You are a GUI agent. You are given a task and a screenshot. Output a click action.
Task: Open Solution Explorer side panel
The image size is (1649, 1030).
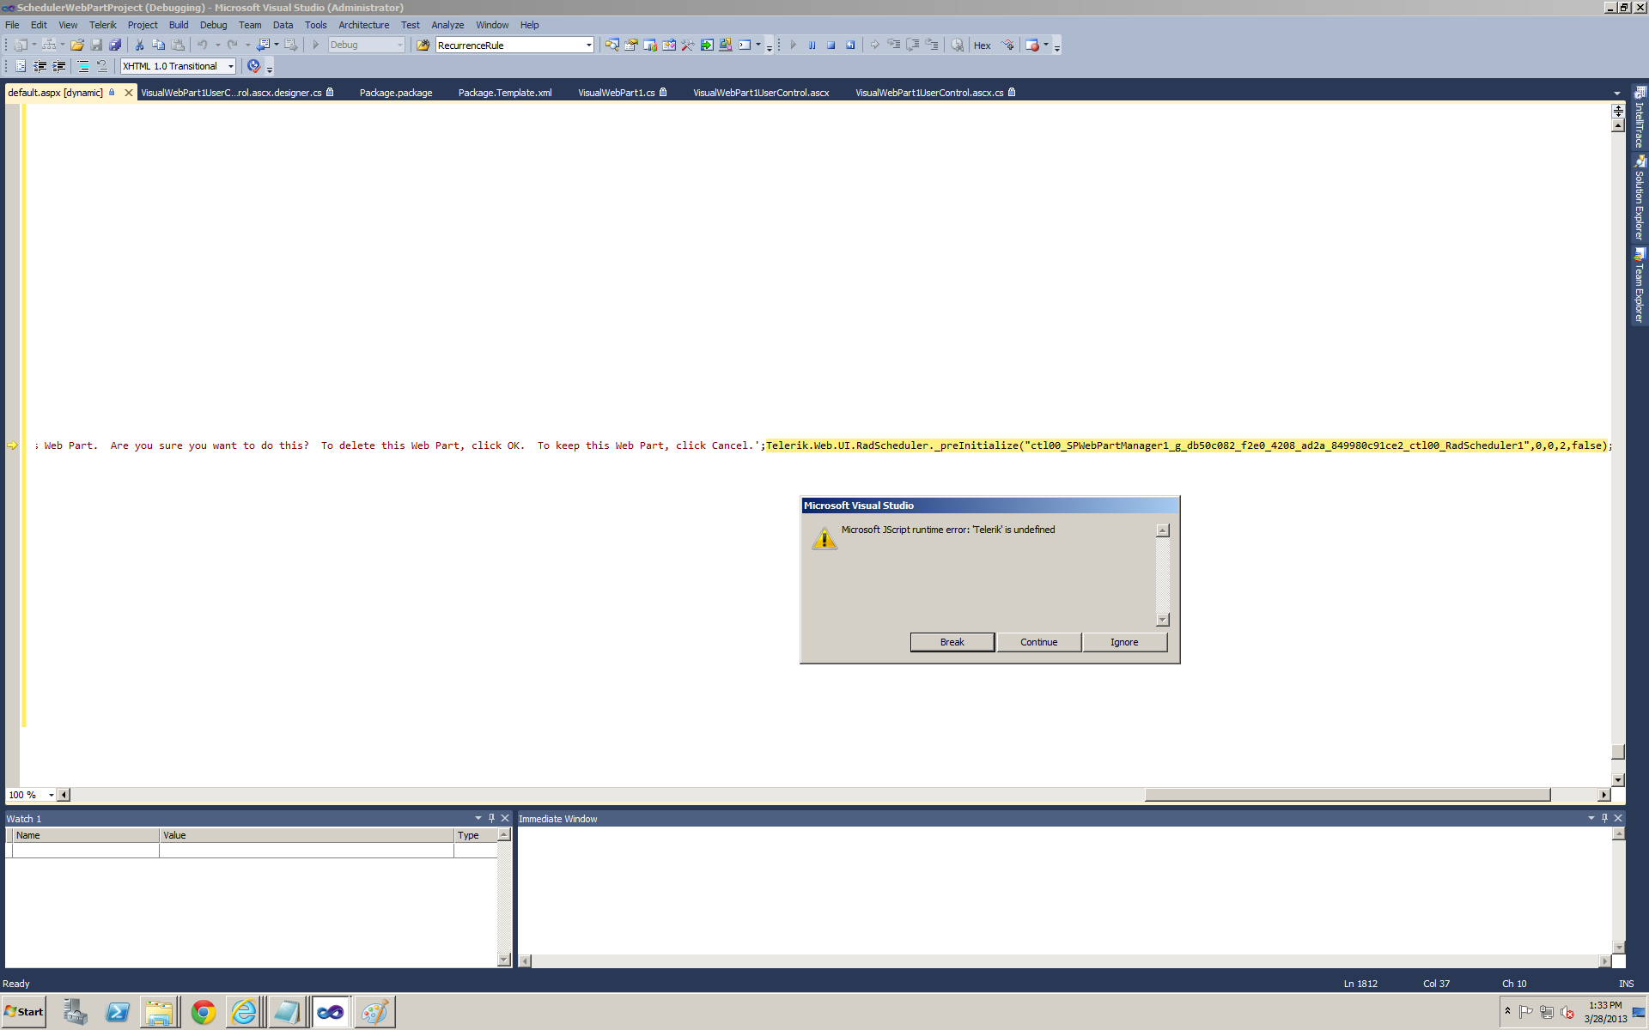tap(1639, 199)
